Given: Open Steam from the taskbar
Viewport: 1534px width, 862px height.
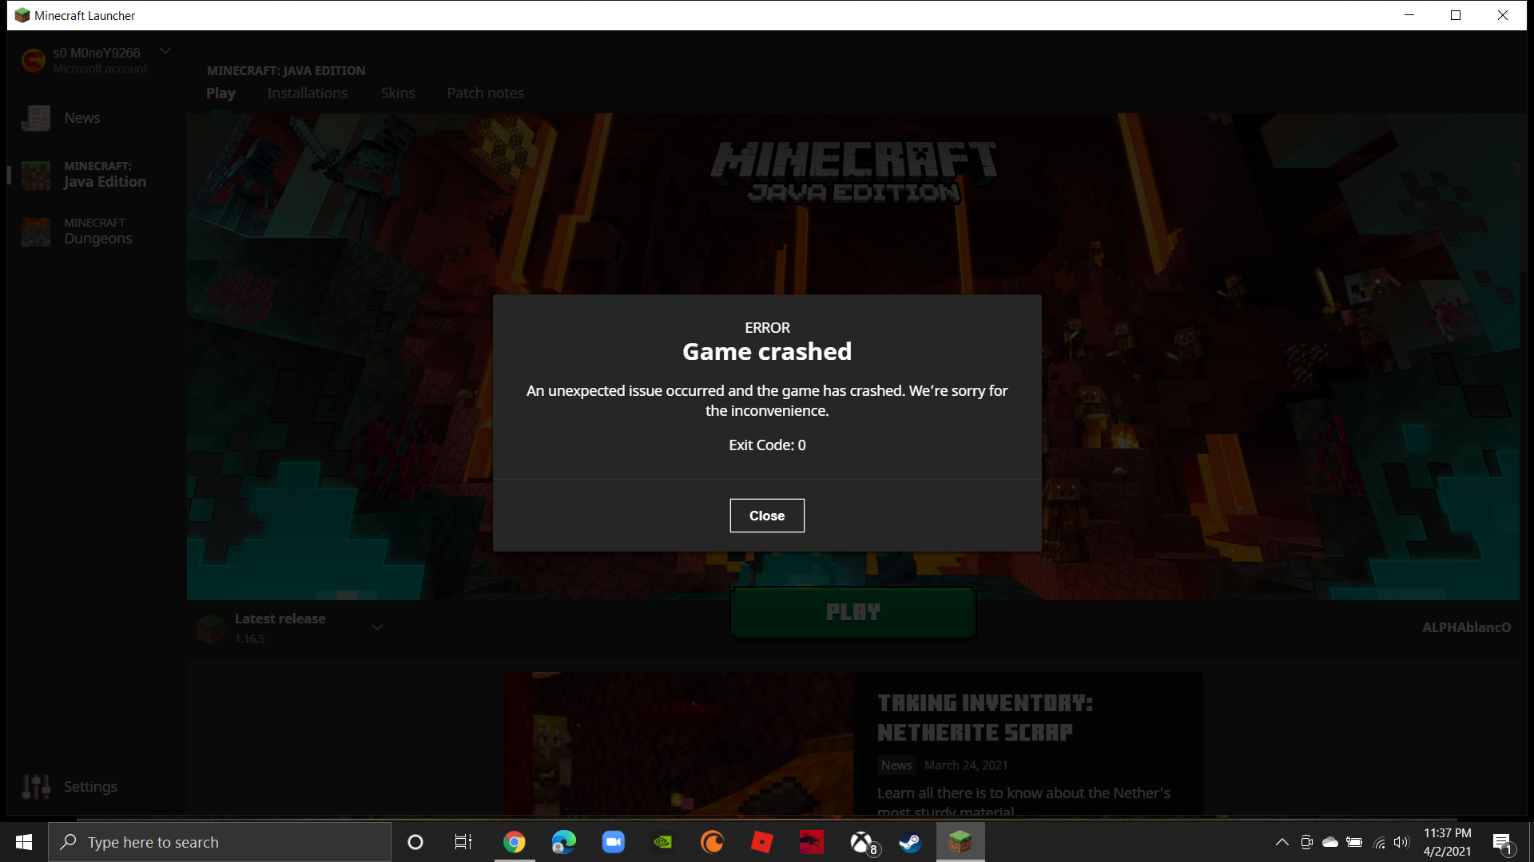Looking at the screenshot, I should click(910, 842).
